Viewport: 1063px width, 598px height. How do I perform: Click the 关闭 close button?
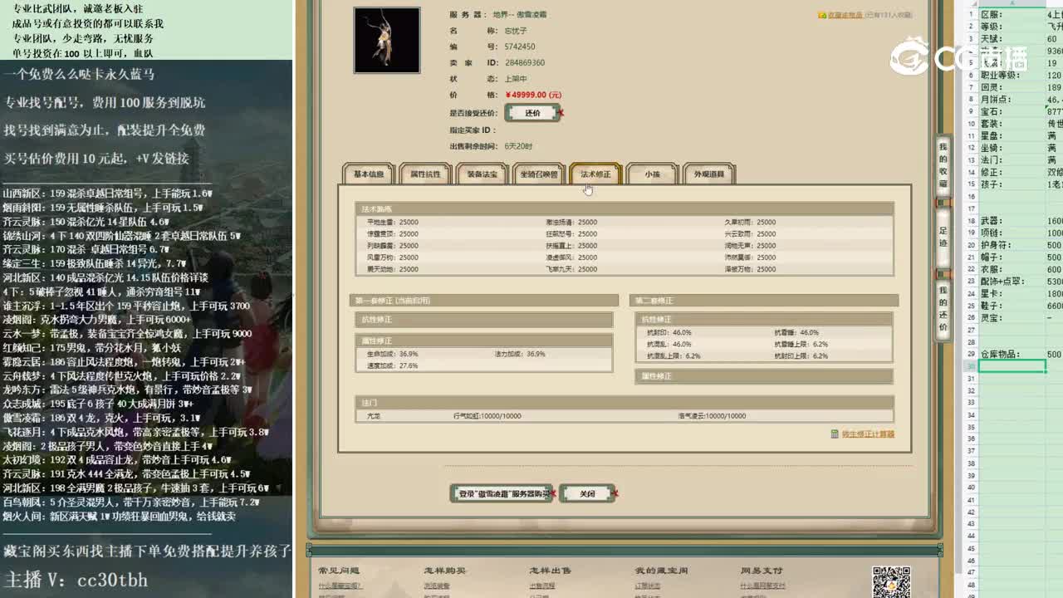(586, 493)
